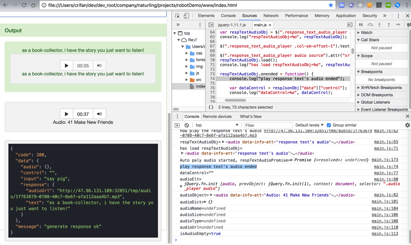Open the console settings gear icon
This screenshot has width=411, height=245.
(x=407, y=125)
